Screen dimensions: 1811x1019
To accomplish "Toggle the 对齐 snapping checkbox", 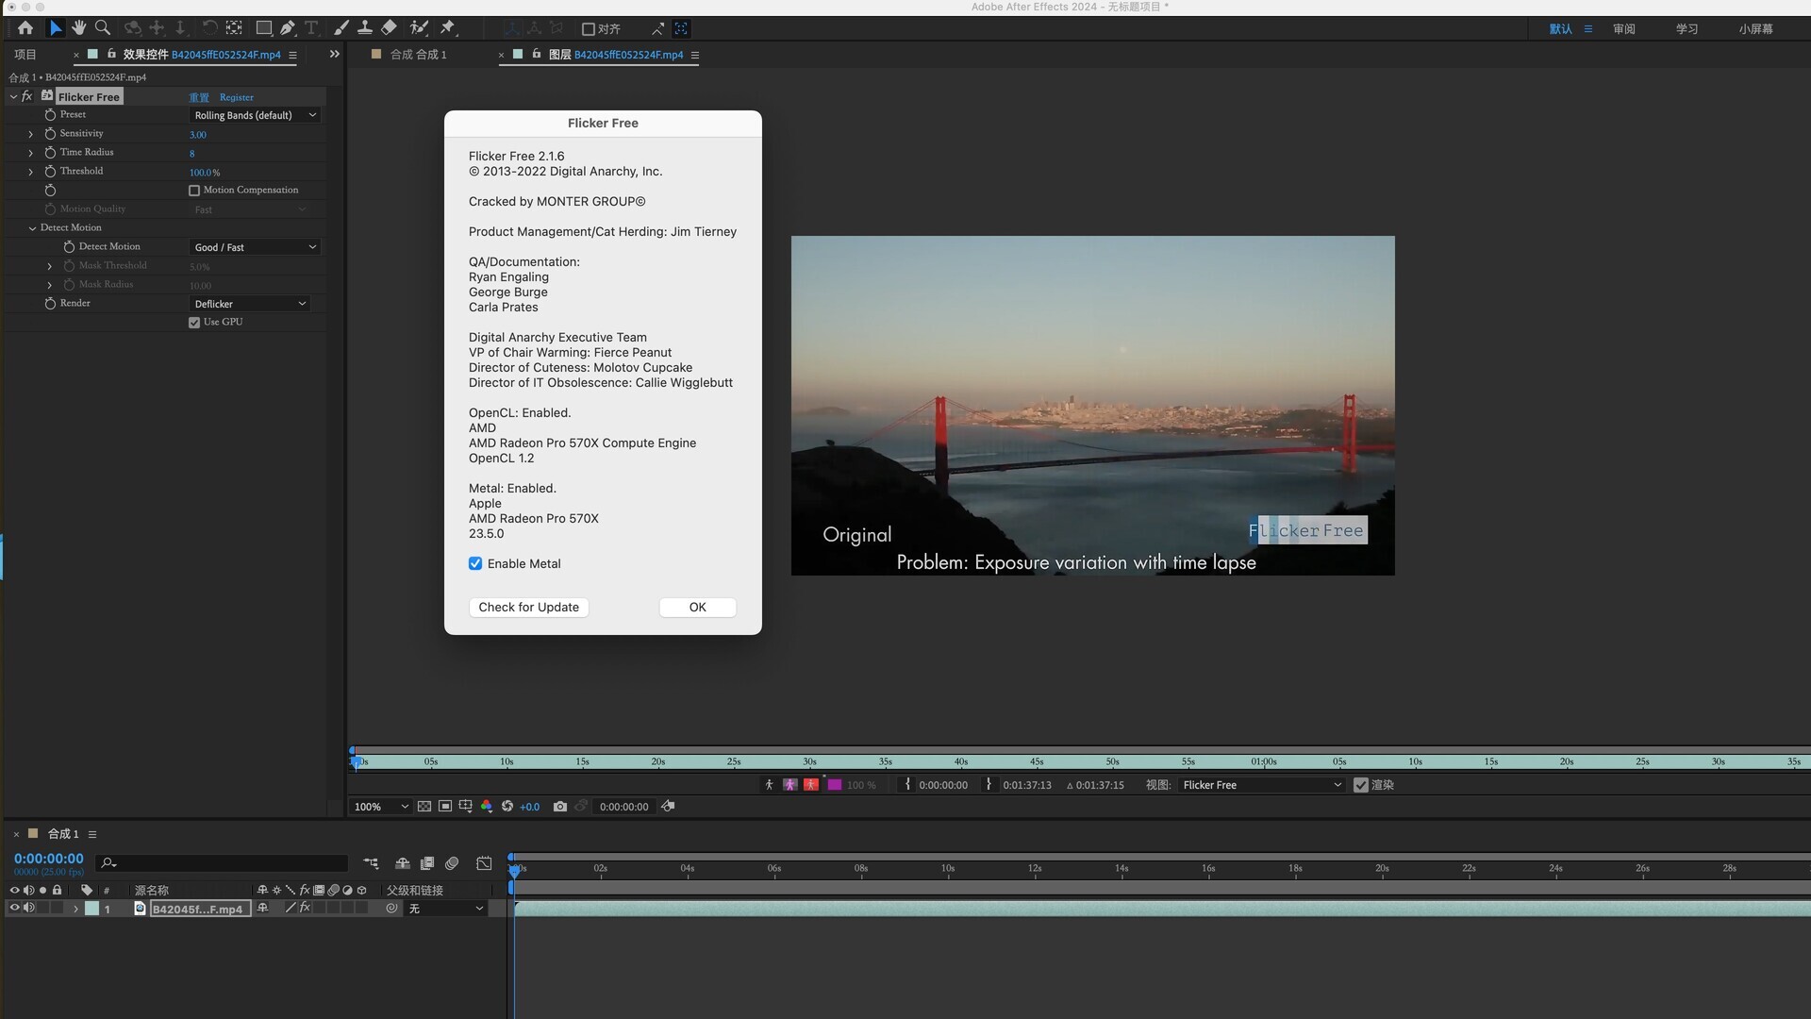I will (x=589, y=29).
